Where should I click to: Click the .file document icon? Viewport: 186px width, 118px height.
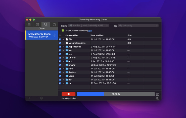[67, 39]
